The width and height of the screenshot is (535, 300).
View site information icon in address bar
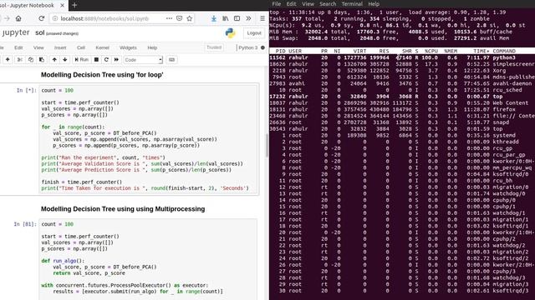point(55,18)
